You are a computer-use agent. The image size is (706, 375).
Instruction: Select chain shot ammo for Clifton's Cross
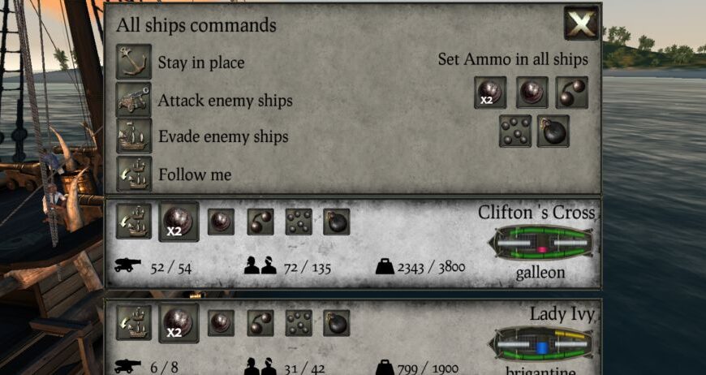(260, 222)
